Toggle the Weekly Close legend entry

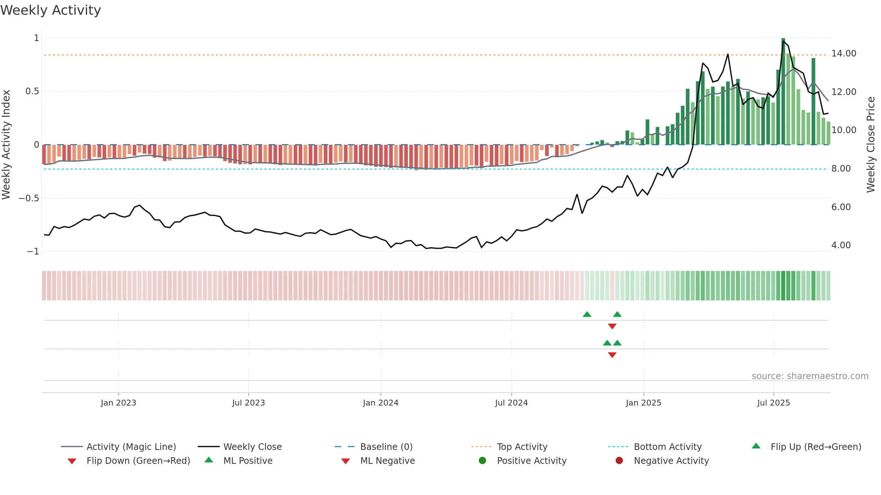[x=240, y=447]
